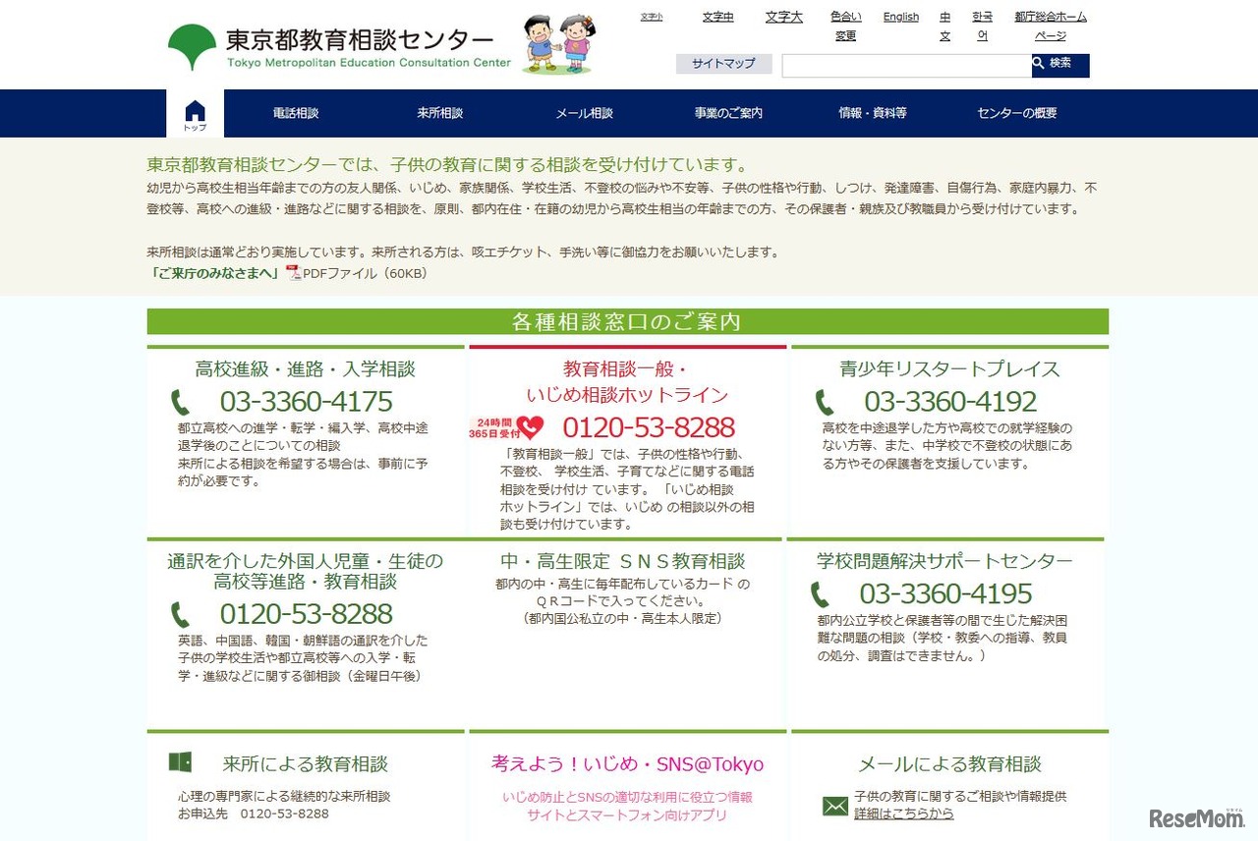
Task: Focus the site search input field
Action: pyautogui.click(x=906, y=66)
